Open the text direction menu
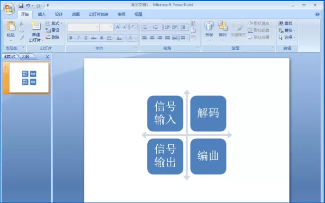325x203 pixels. 194,23
